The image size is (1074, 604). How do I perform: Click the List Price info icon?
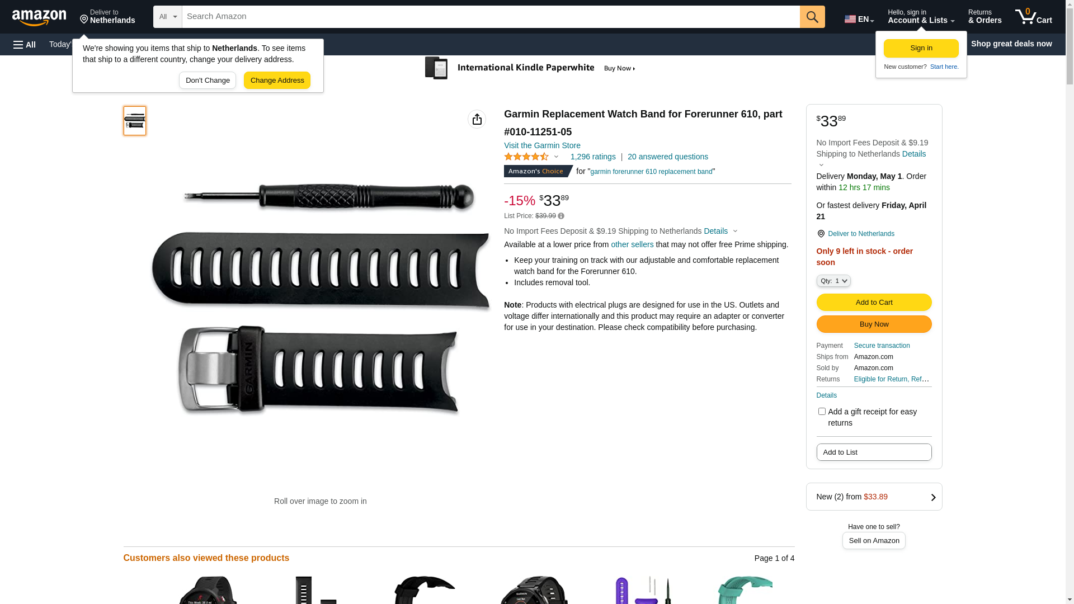point(561,216)
